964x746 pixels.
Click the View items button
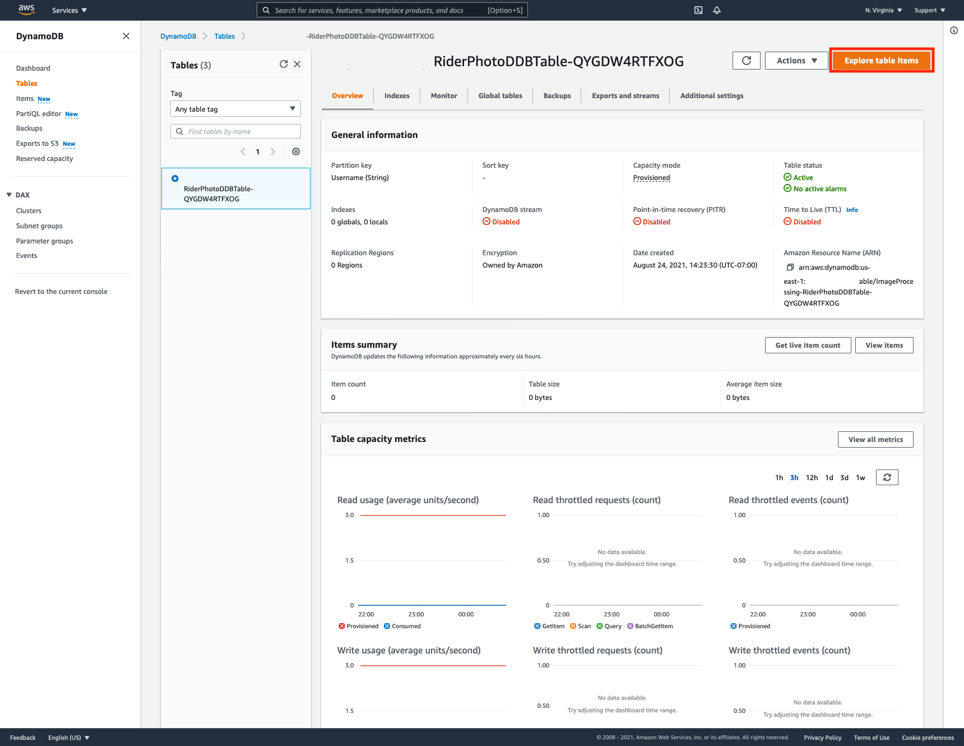click(x=884, y=346)
